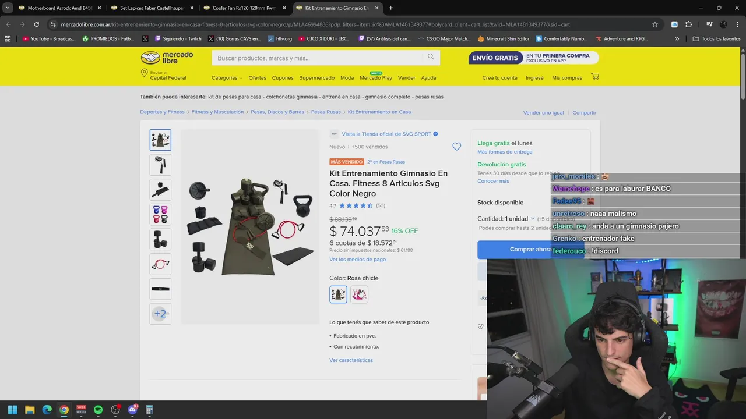Open Windows Start menu

point(12,410)
